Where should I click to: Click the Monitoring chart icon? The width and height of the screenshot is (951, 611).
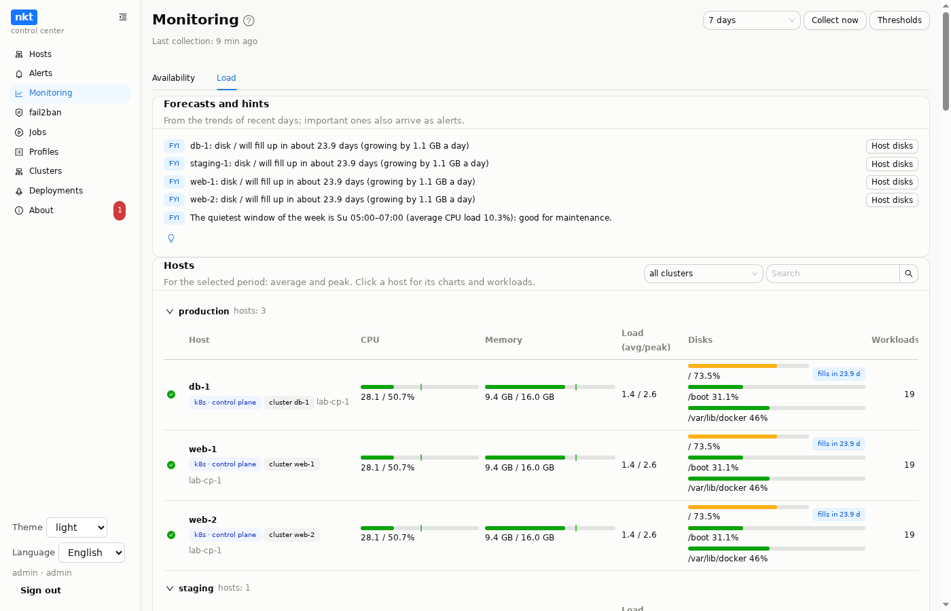(x=19, y=93)
